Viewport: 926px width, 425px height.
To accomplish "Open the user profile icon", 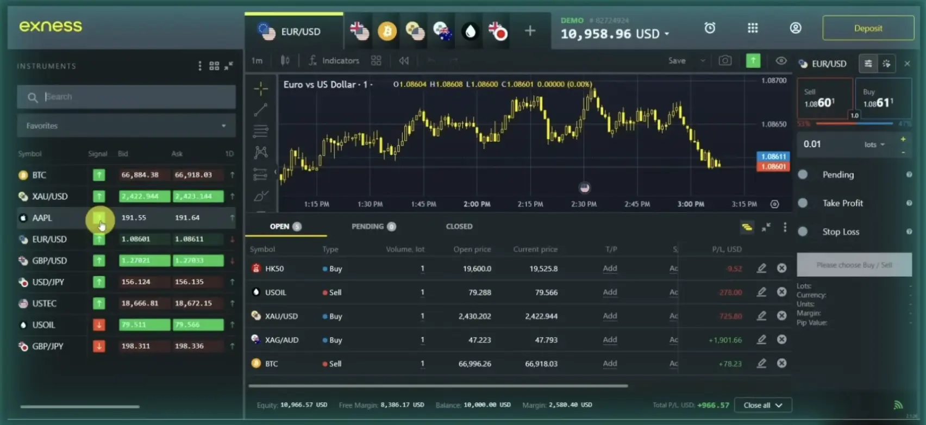I will (796, 28).
